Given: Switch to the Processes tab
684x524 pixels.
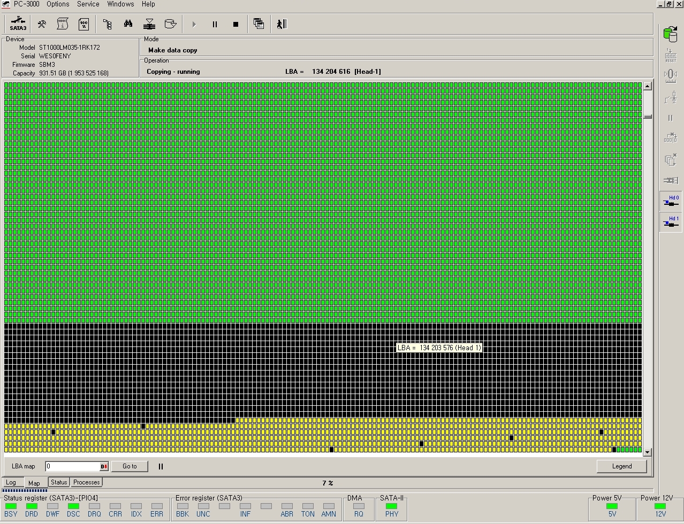Looking at the screenshot, I should click(87, 482).
